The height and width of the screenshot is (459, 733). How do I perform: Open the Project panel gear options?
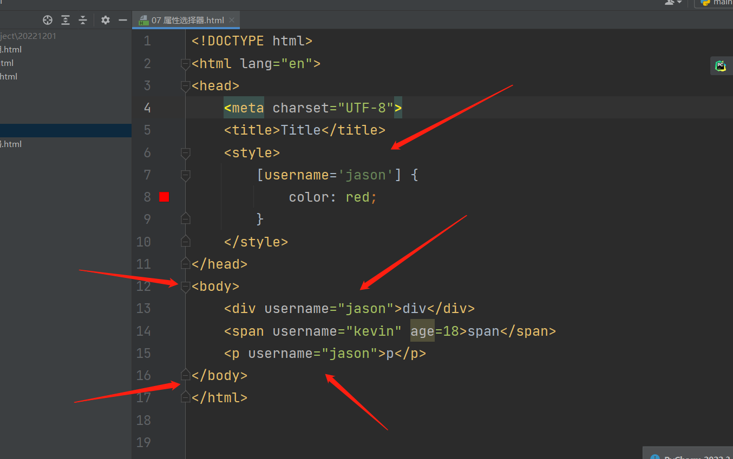click(106, 20)
